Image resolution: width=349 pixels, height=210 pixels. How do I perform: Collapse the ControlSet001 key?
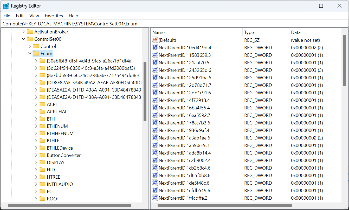point(24,39)
